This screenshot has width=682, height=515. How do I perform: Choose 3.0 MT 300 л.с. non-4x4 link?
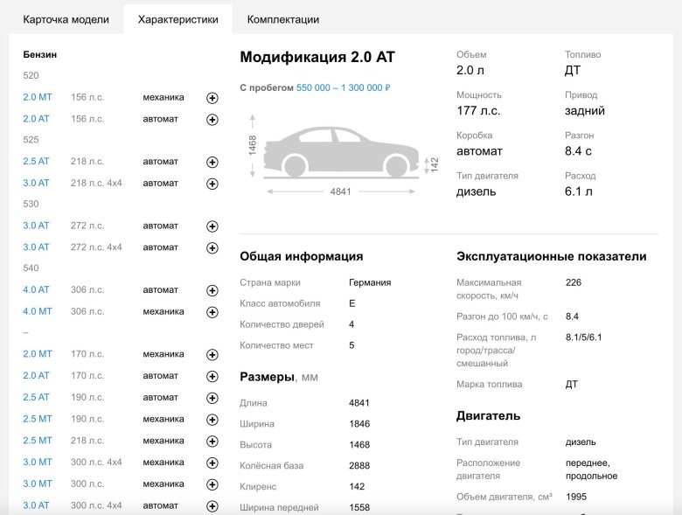37,484
